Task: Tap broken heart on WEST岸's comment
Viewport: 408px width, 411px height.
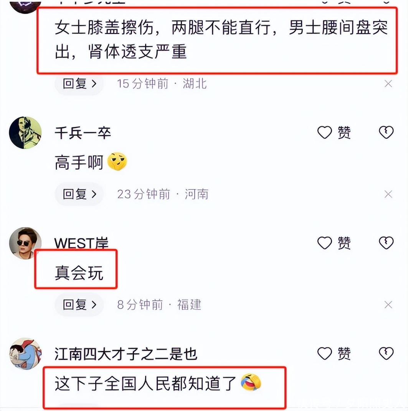Action: pos(386,243)
